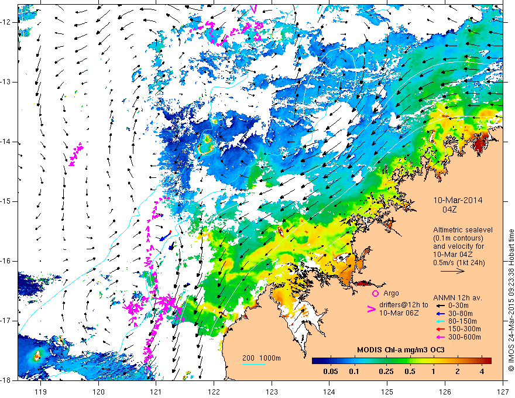Click the date label 10-Mar-2014
This screenshot has height=398, width=515.
click(458, 200)
